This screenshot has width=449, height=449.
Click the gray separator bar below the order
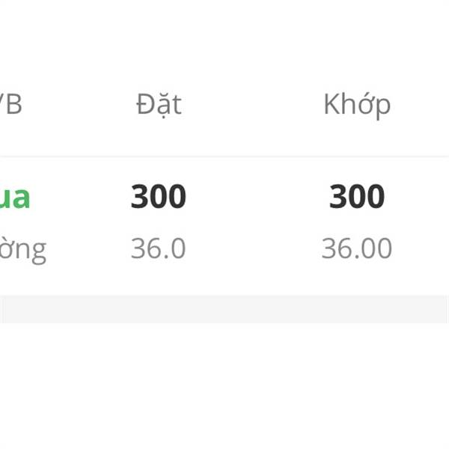224,309
